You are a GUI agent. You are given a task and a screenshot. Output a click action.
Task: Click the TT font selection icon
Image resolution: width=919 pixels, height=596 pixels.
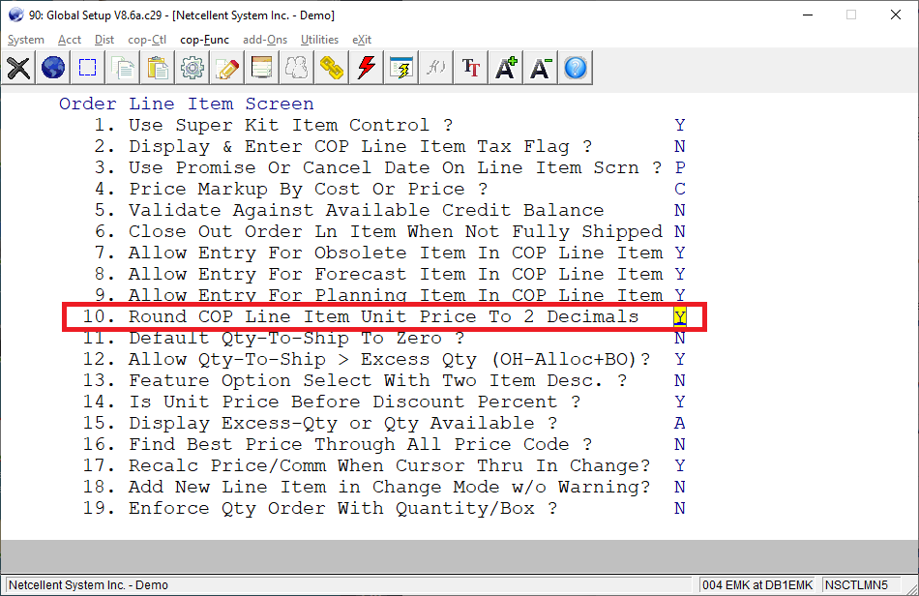click(x=471, y=68)
